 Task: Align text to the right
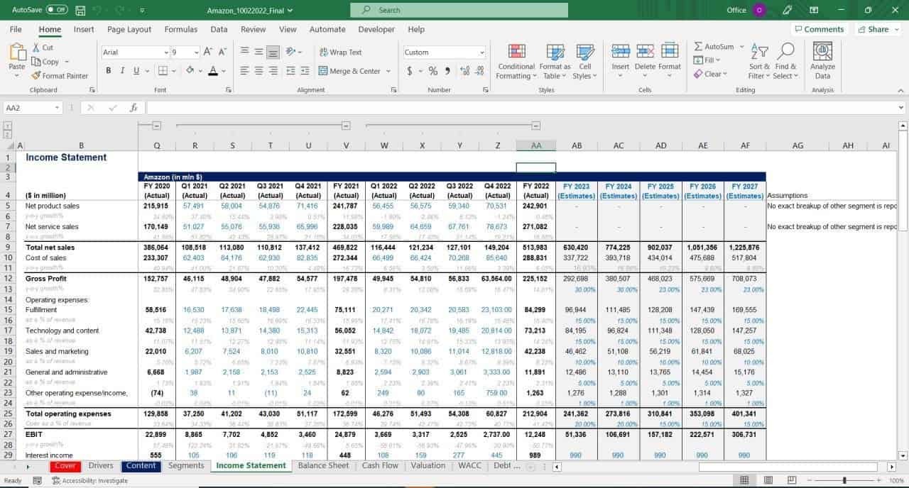pyautogui.click(x=273, y=71)
